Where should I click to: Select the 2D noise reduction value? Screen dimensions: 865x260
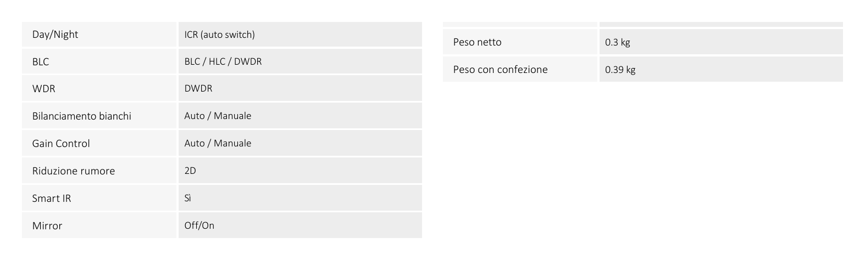point(190,171)
